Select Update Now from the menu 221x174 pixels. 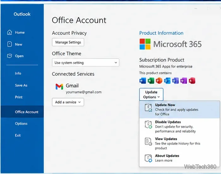tap(179, 110)
